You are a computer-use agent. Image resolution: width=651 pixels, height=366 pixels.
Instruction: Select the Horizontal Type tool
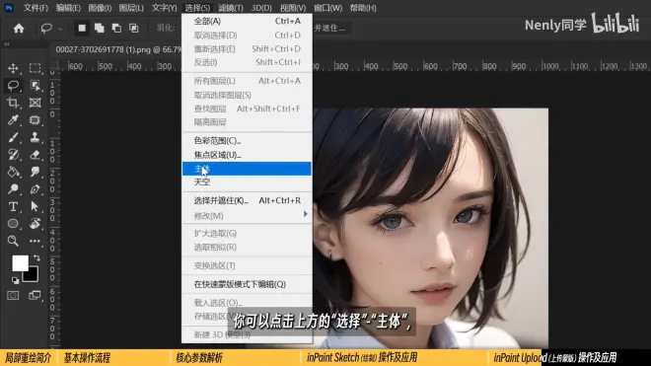point(13,206)
